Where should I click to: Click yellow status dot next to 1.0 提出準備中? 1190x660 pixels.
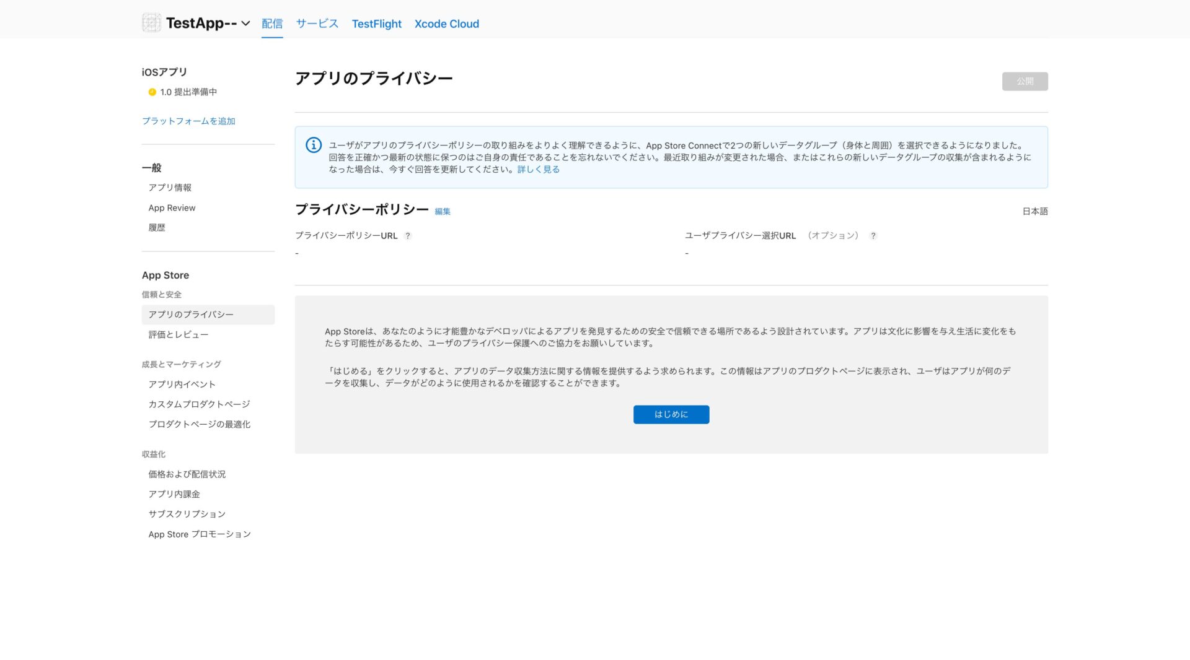pos(152,92)
